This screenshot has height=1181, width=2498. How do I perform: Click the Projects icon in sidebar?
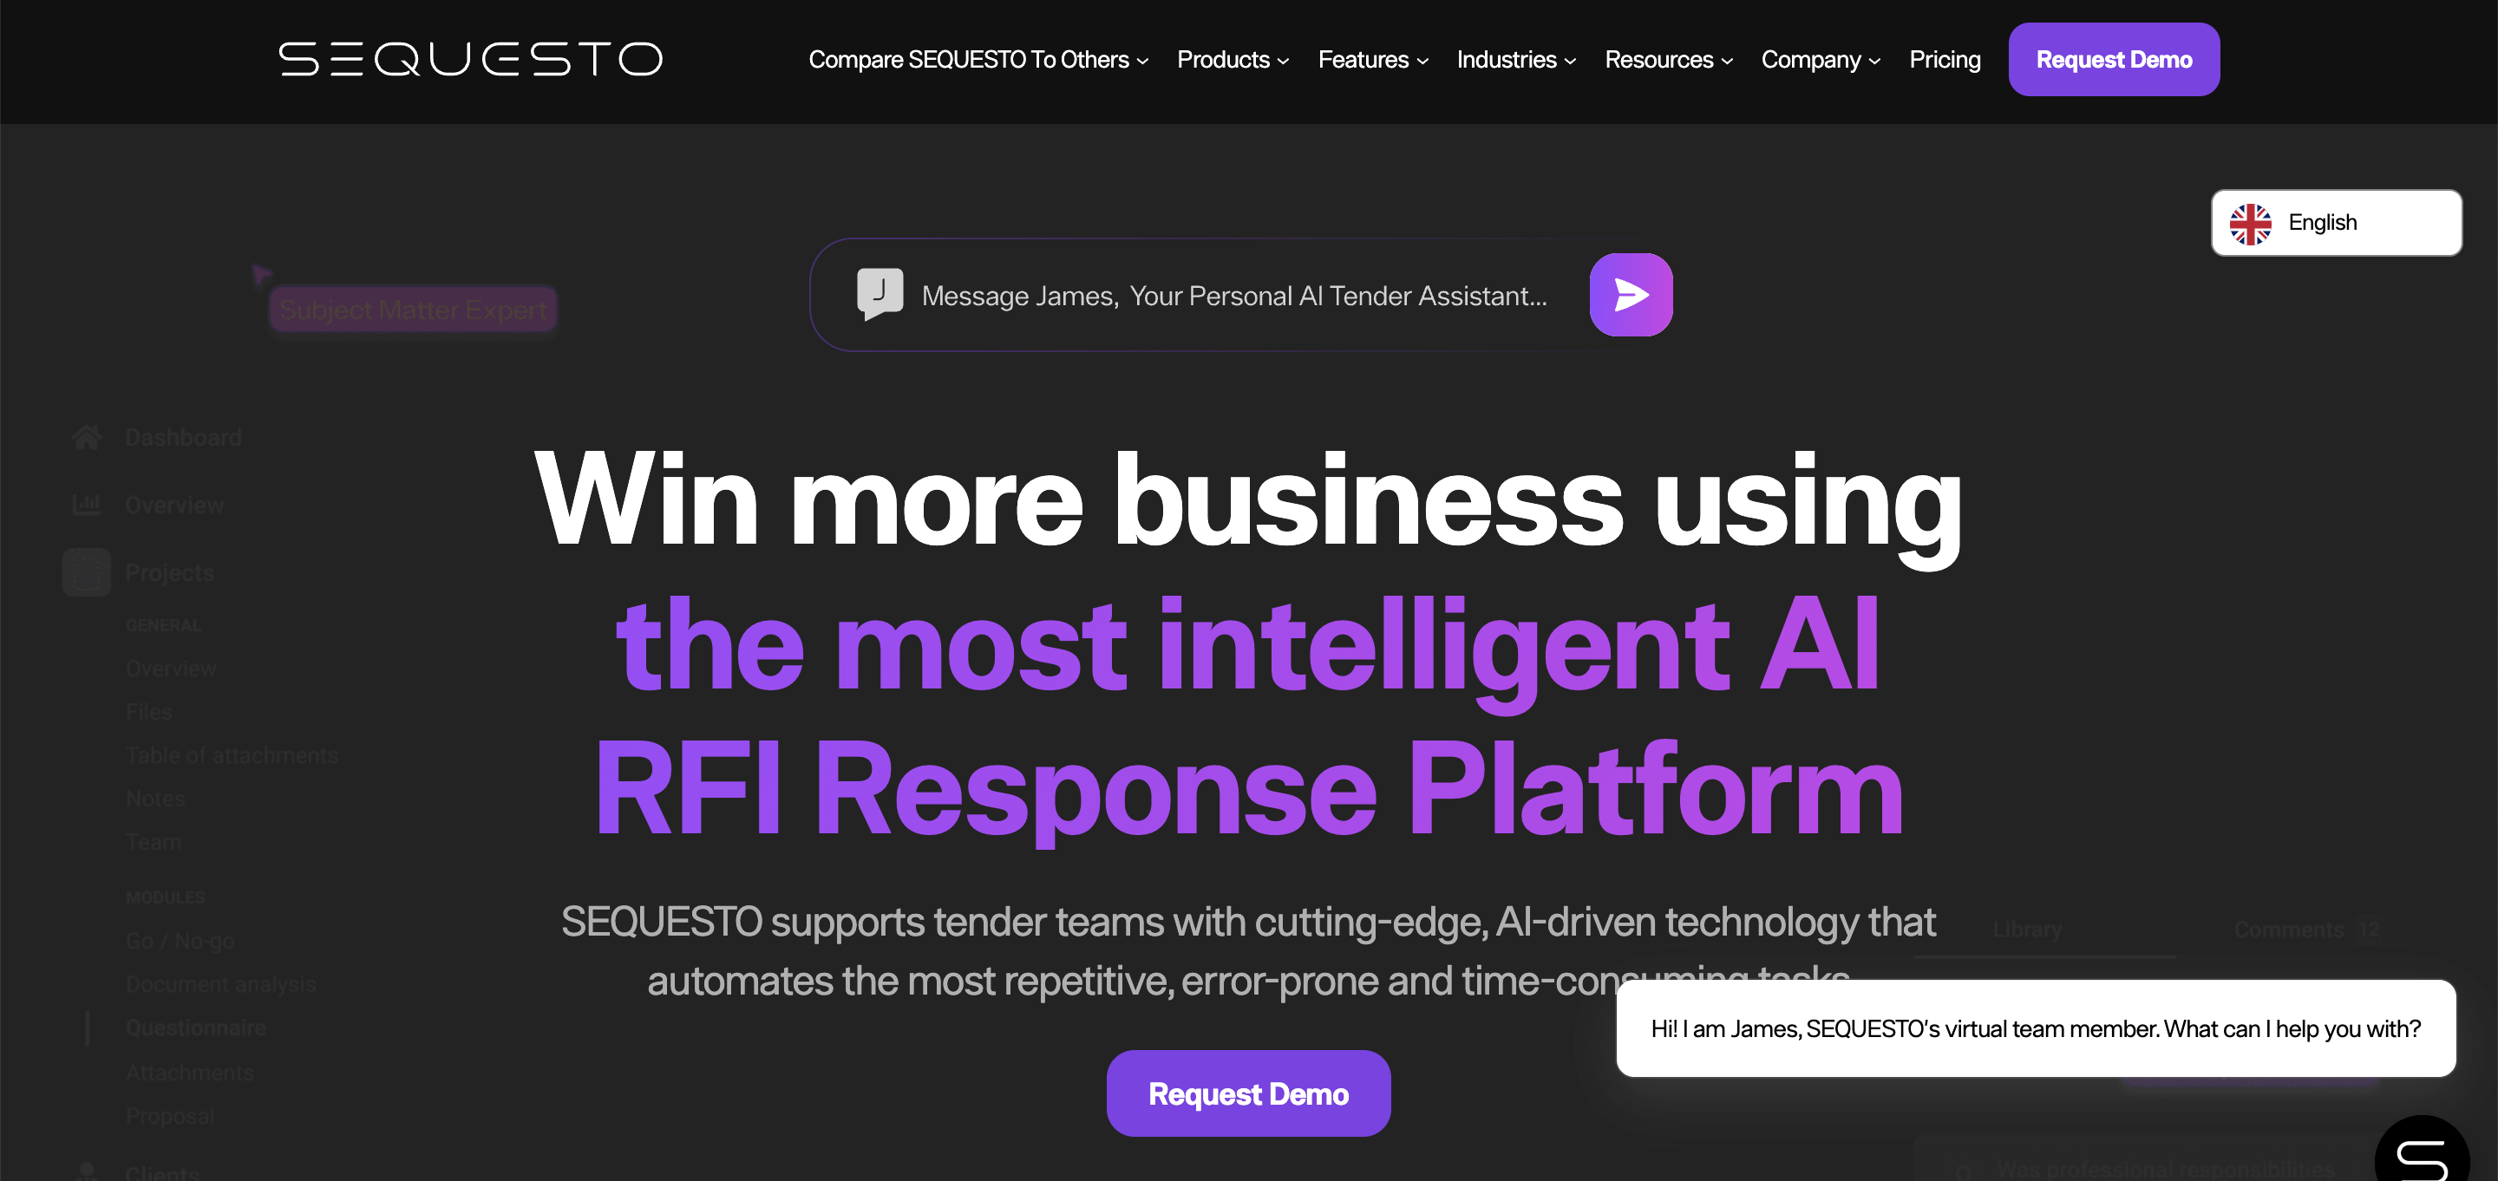pyautogui.click(x=87, y=572)
